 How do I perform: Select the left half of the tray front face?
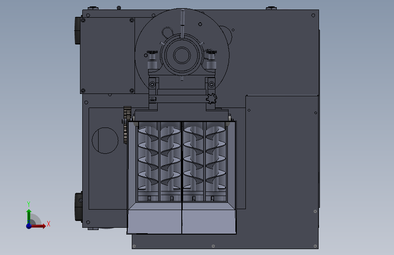pyautogui.click(x=155, y=221)
